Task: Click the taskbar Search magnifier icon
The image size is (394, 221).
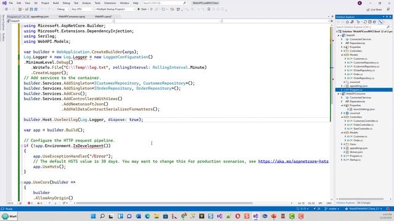Action: (102, 216)
